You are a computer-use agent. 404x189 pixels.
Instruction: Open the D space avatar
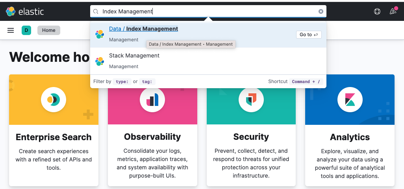[26, 30]
